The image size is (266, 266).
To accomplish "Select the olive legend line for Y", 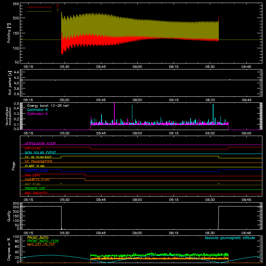I will pos(40,11).
